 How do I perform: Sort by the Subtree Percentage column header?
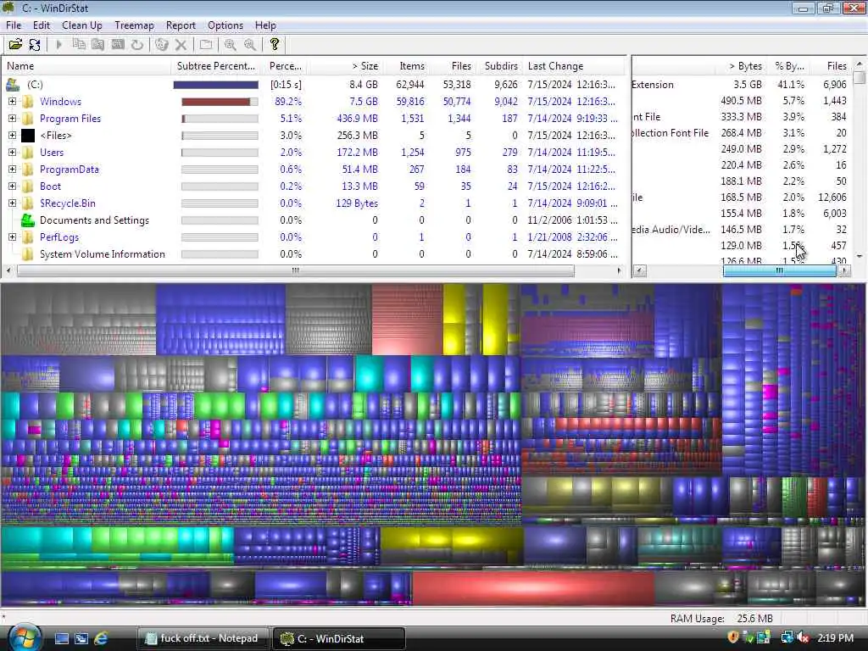tap(216, 66)
